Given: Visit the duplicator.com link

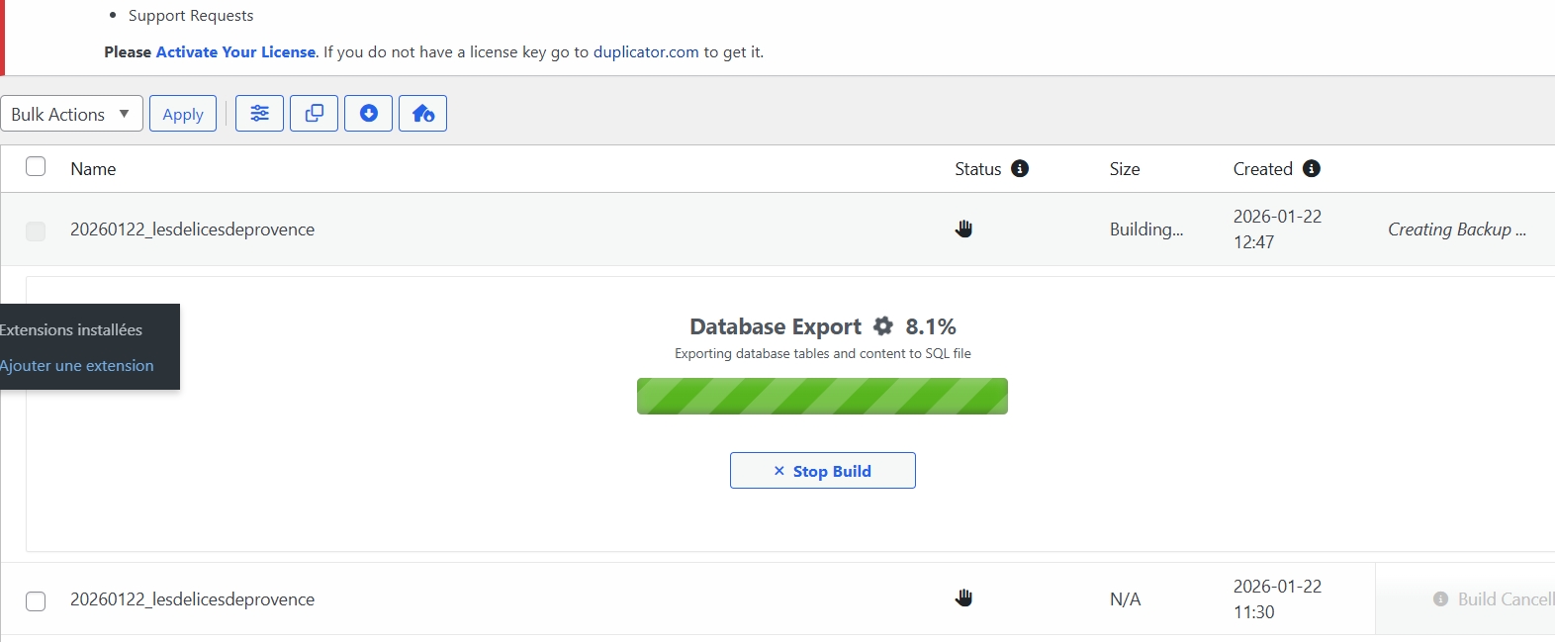Looking at the screenshot, I should (x=646, y=52).
